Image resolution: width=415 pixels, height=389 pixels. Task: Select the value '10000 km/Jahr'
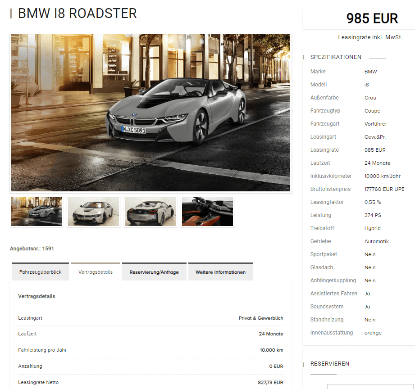tap(383, 176)
